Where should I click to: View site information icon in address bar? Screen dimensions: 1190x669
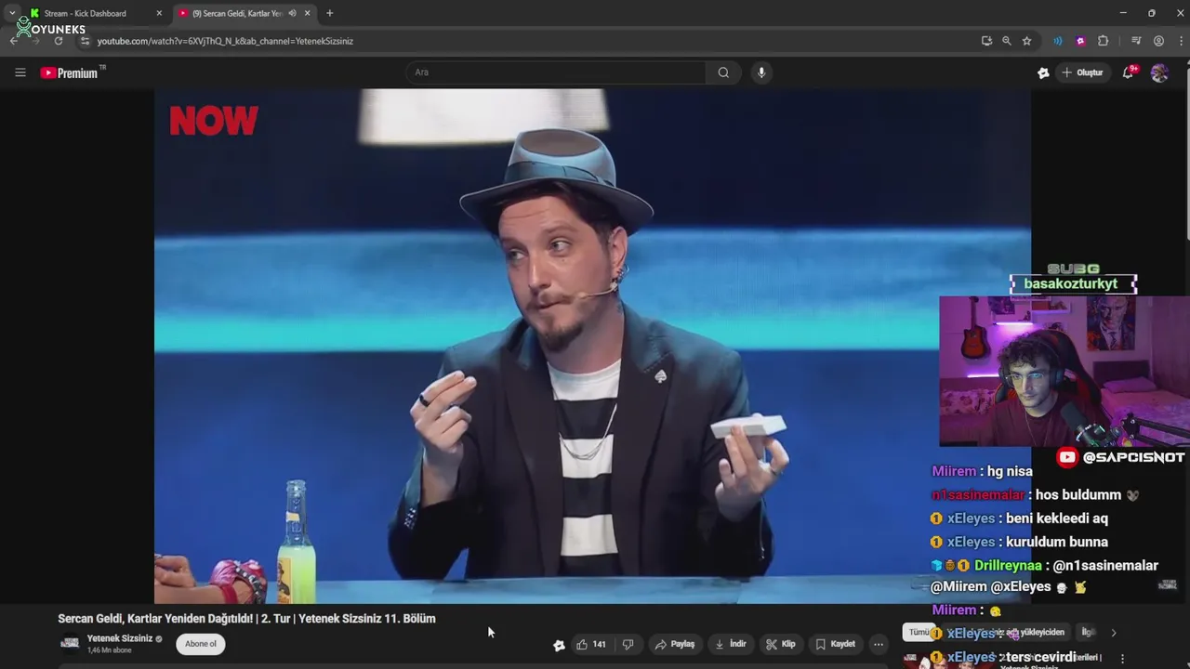pyautogui.click(x=85, y=41)
